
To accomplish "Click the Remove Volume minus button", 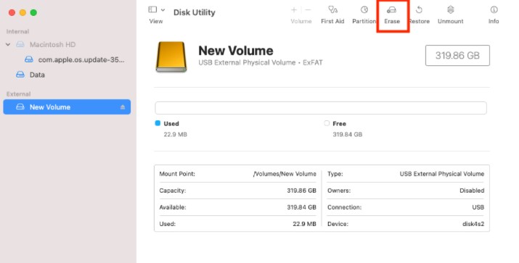I will (308, 10).
